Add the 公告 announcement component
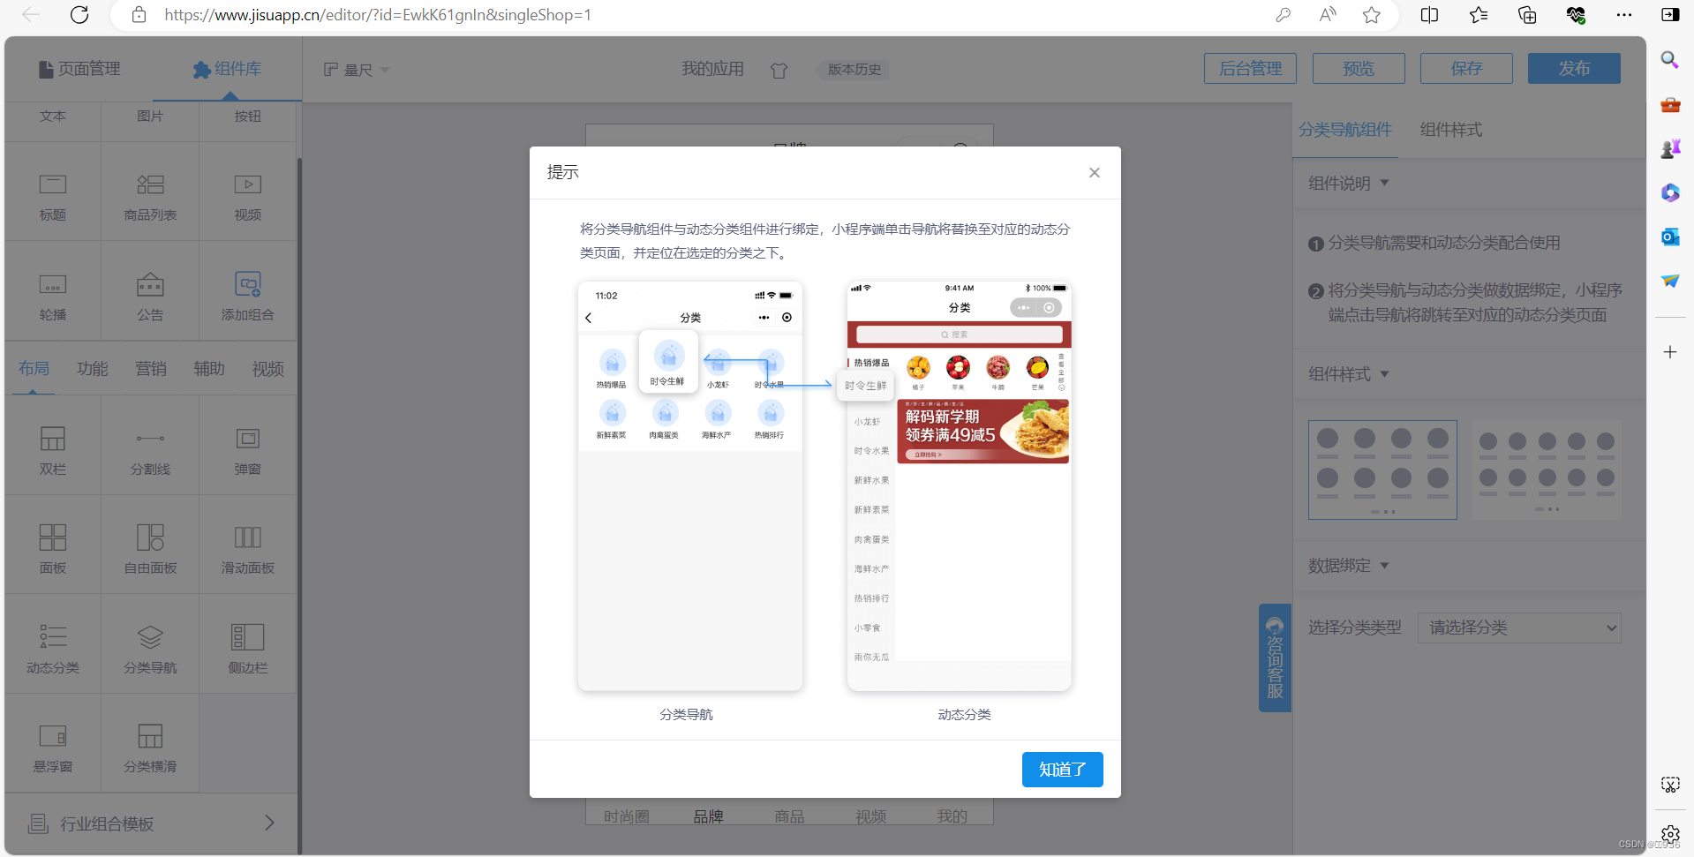This screenshot has height=857, width=1694. 149,291
